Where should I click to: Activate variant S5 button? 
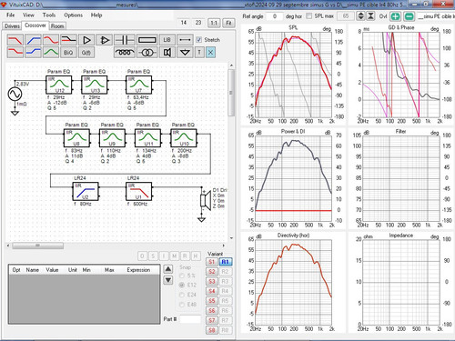coord(212,301)
